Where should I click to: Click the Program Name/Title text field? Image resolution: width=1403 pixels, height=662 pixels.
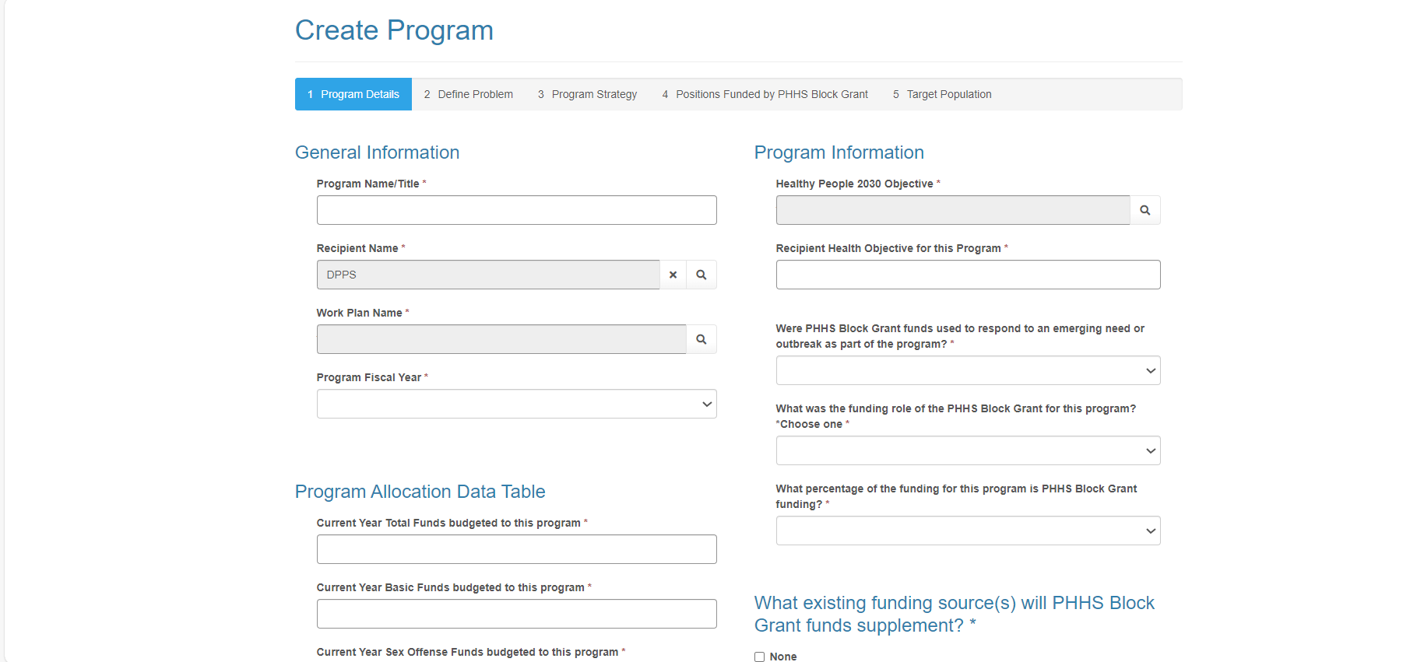[x=516, y=210]
